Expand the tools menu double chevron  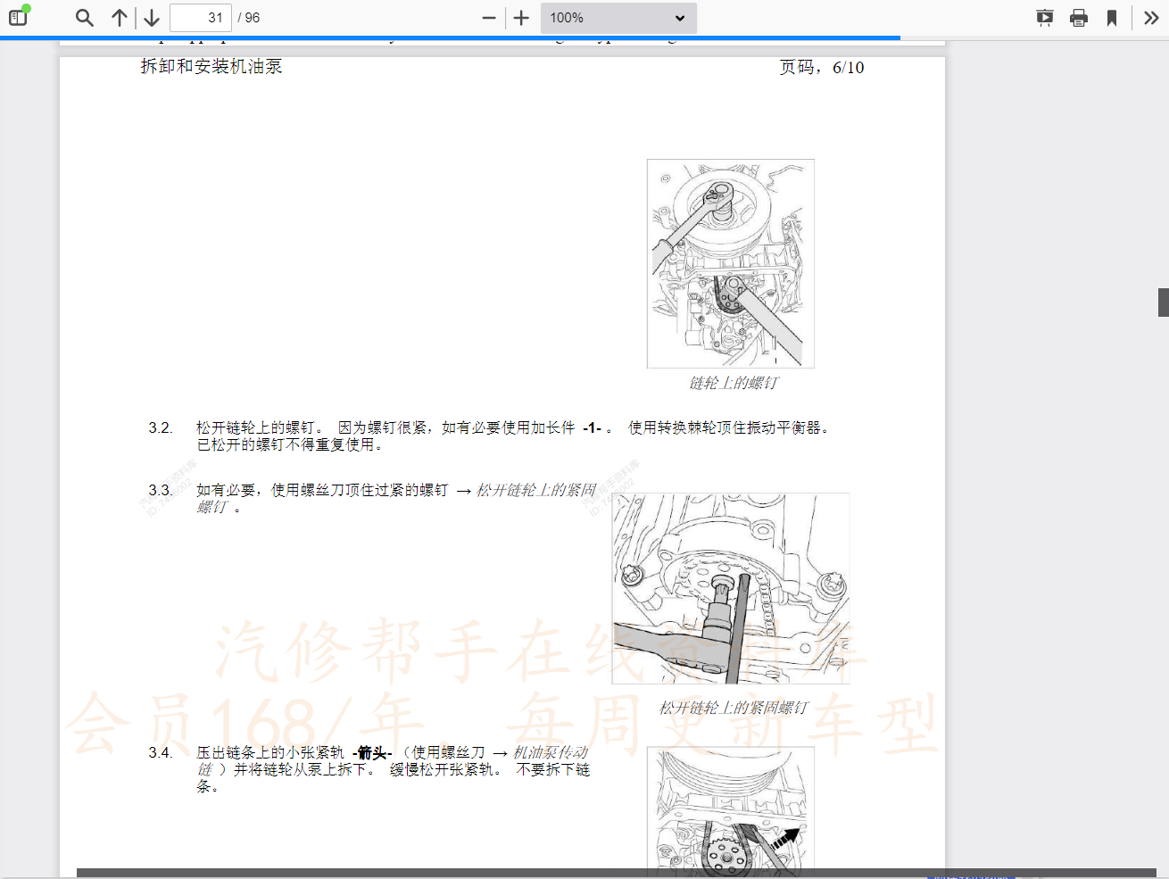click(1151, 18)
